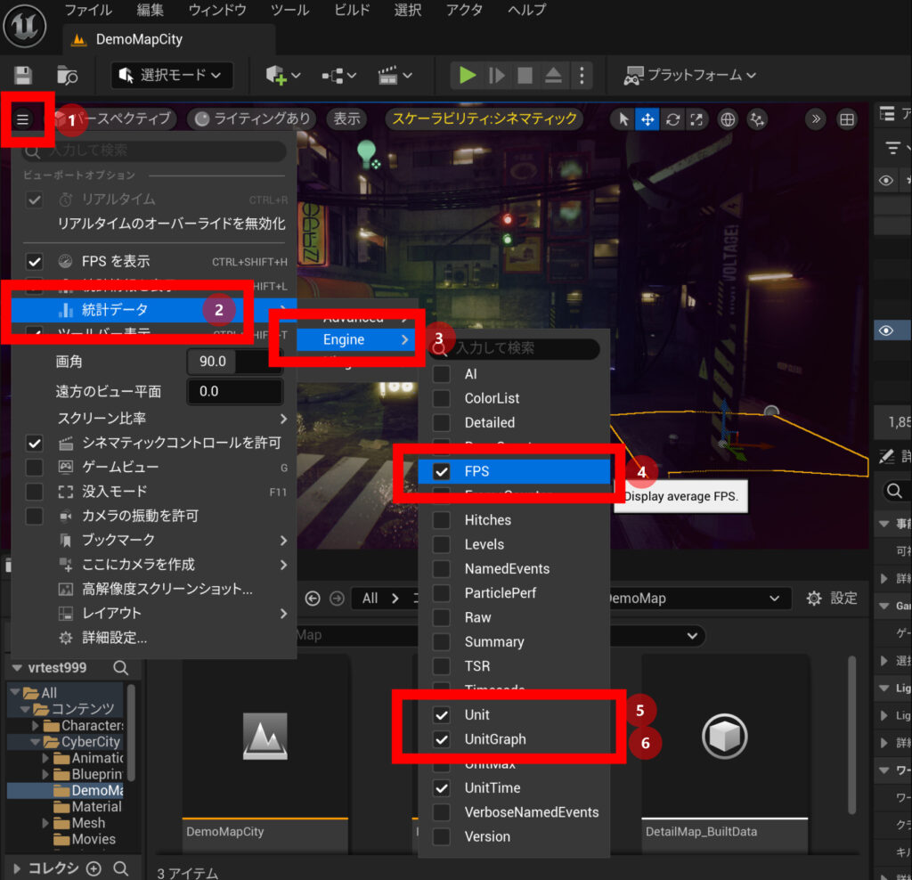The width and height of the screenshot is (912, 880).
Task: Select the DemoMapCity tab
Action: click(140, 39)
